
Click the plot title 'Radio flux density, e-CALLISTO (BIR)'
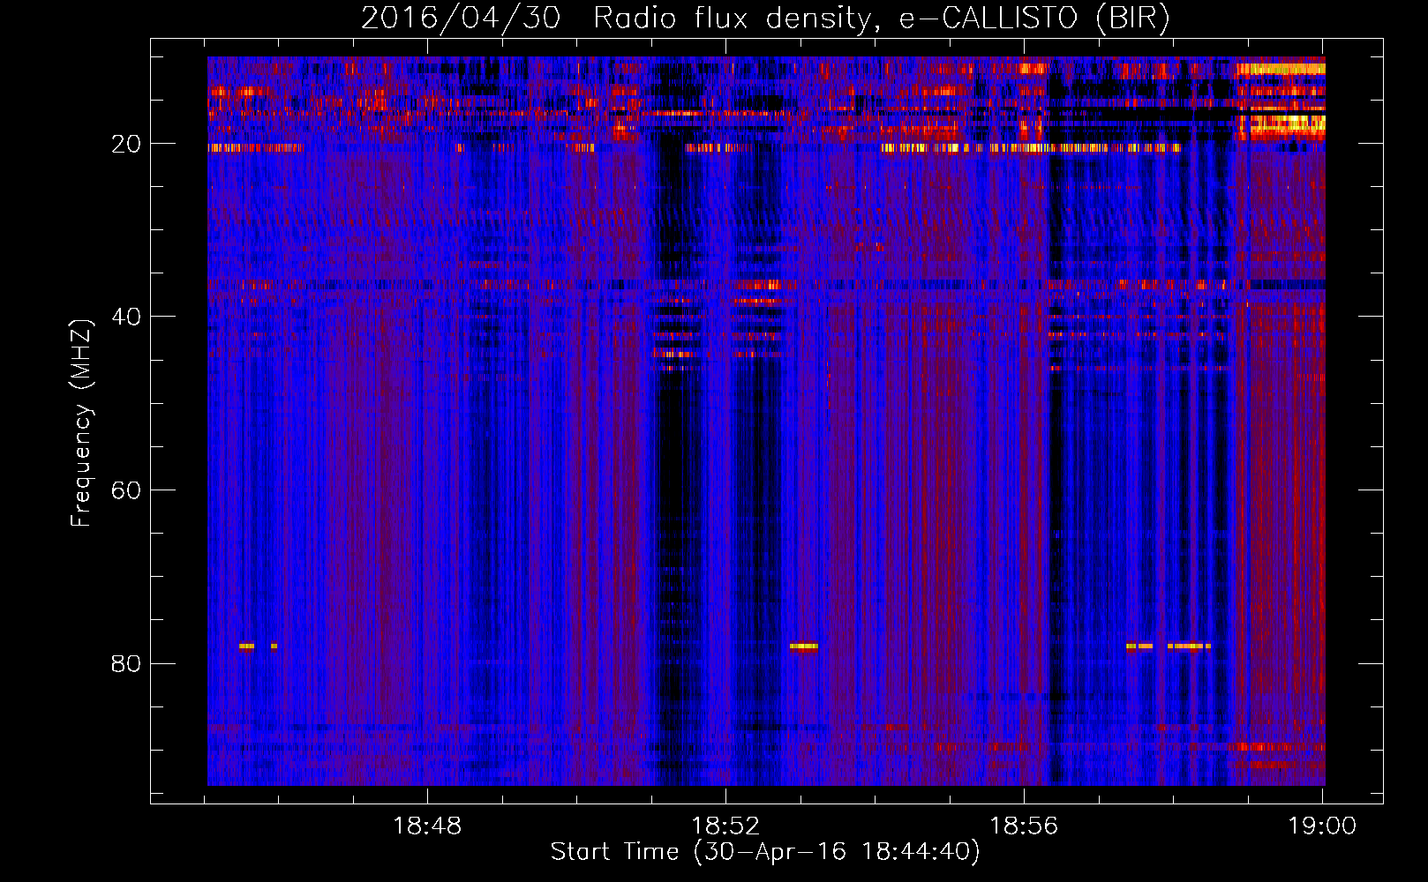pos(882,18)
